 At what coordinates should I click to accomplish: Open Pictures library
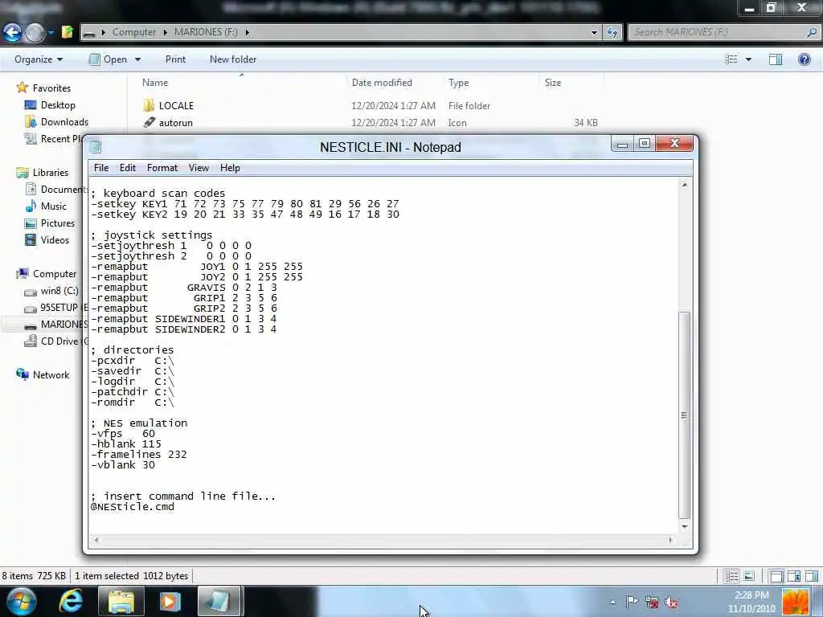click(58, 223)
